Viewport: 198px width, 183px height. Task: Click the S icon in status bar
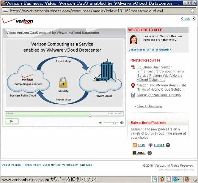click(x=169, y=179)
